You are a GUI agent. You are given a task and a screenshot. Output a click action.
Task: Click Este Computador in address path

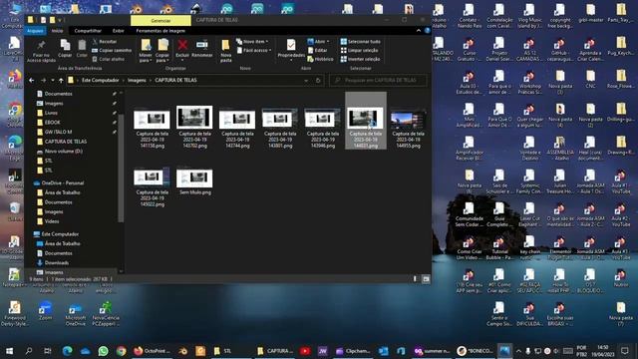(x=100, y=81)
